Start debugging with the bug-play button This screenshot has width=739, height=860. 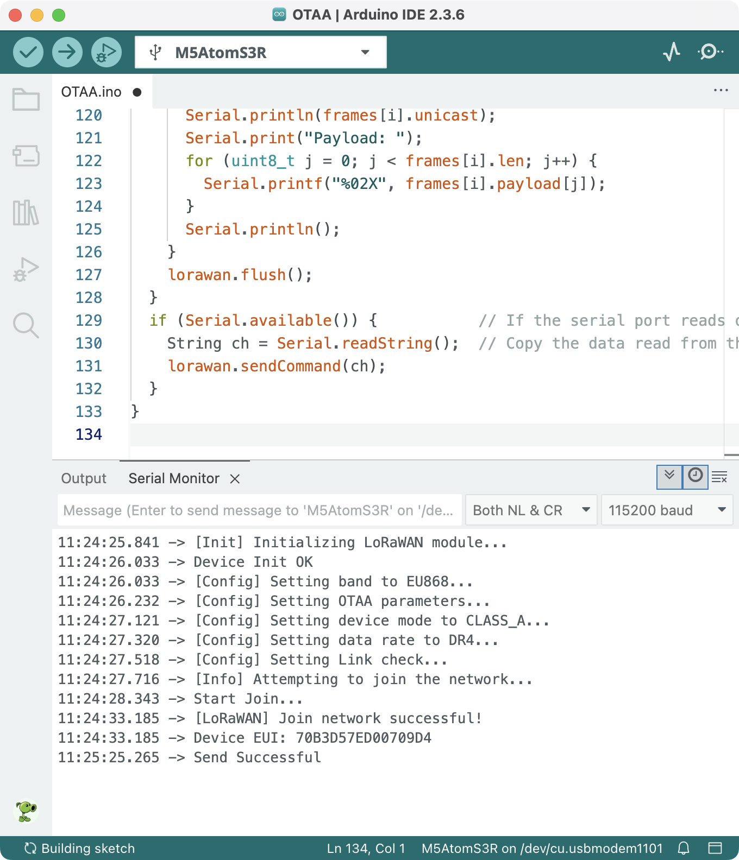(107, 52)
